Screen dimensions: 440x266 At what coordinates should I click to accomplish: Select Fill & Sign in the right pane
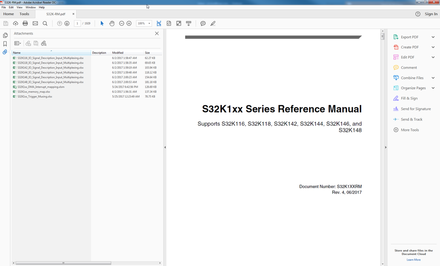coord(410,98)
